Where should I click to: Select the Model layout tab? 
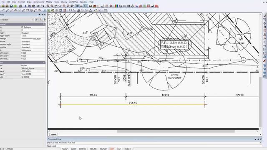tap(53, 134)
